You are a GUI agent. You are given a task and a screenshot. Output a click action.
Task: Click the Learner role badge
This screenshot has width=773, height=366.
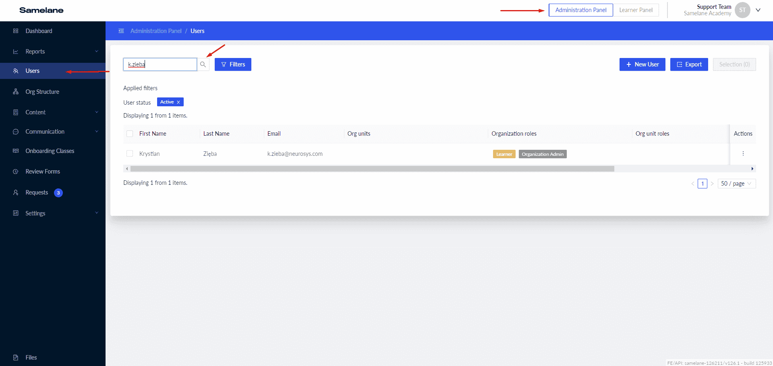pyautogui.click(x=504, y=154)
